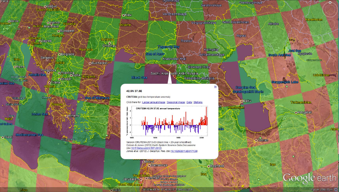The width and height of the screenshot is (339, 192).
Task: Click the Data link in the balloon
Action: [x=189, y=102]
